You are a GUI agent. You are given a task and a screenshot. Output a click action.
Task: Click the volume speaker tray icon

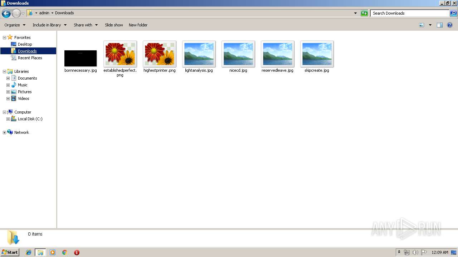[415, 252]
